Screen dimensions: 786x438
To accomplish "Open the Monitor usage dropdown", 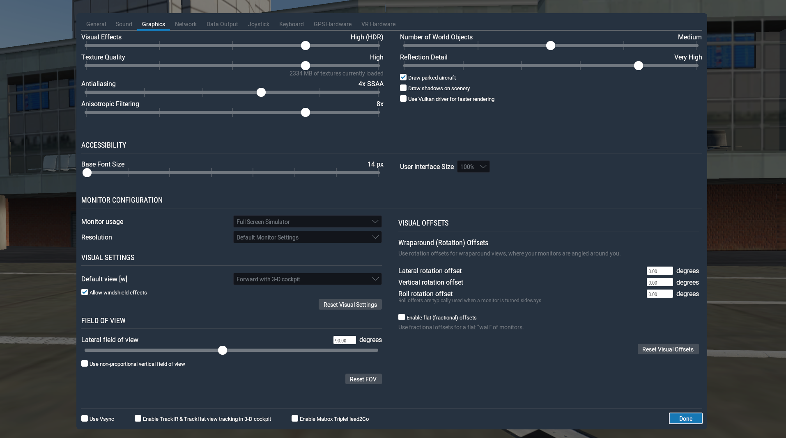I will coord(307,221).
